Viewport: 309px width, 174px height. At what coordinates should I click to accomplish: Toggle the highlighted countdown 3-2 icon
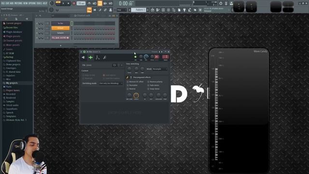coord(100,3)
